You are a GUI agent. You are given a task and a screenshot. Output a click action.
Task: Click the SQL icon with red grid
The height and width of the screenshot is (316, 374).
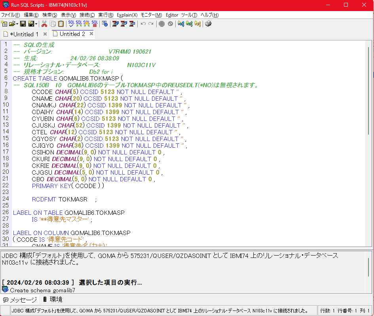(95, 24)
